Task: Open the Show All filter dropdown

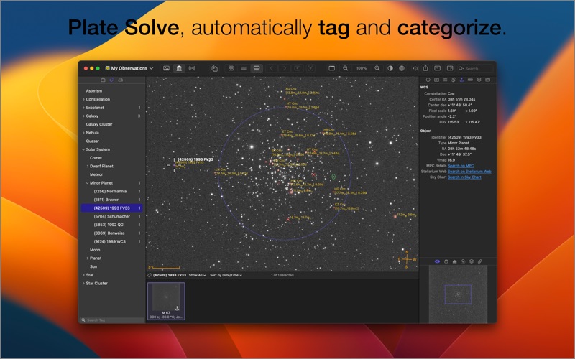Action: tap(197, 275)
